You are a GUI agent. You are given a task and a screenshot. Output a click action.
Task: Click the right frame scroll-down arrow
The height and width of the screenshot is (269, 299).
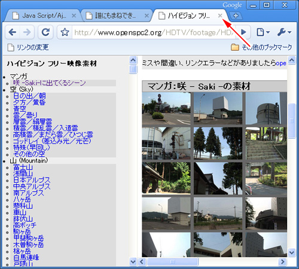(x=292, y=253)
